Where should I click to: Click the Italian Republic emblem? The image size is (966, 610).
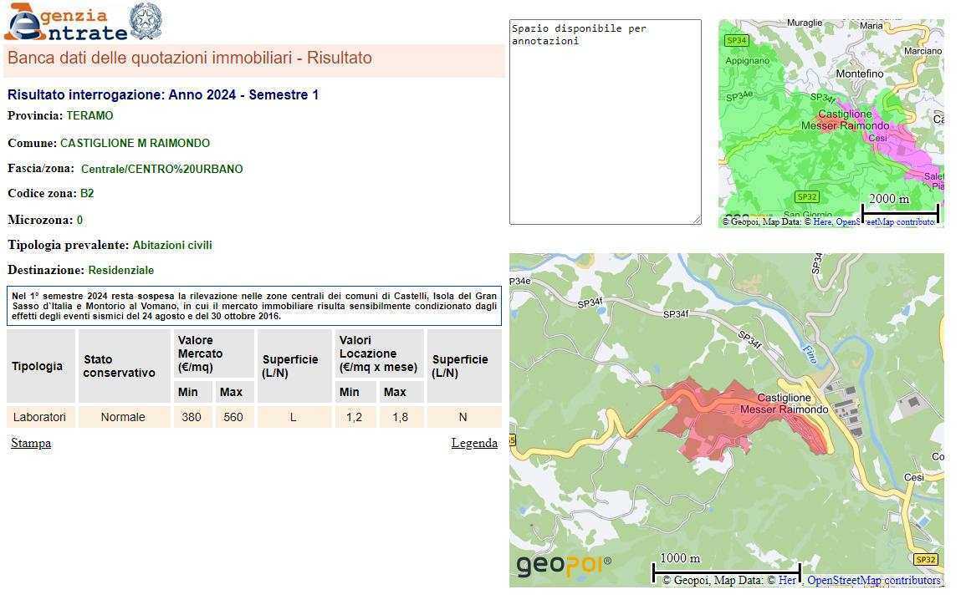146,21
